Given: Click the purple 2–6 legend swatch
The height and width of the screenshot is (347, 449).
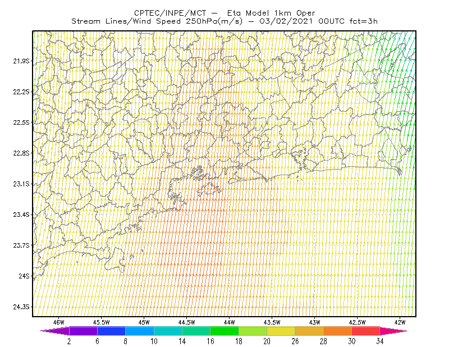Looking at the screenshot, I should pyautogui.click(x=83, y=331).
